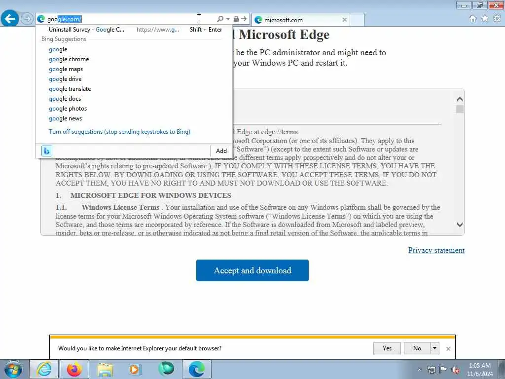
Task: Click the license box scroll down arrow
Action: point(460,225)
